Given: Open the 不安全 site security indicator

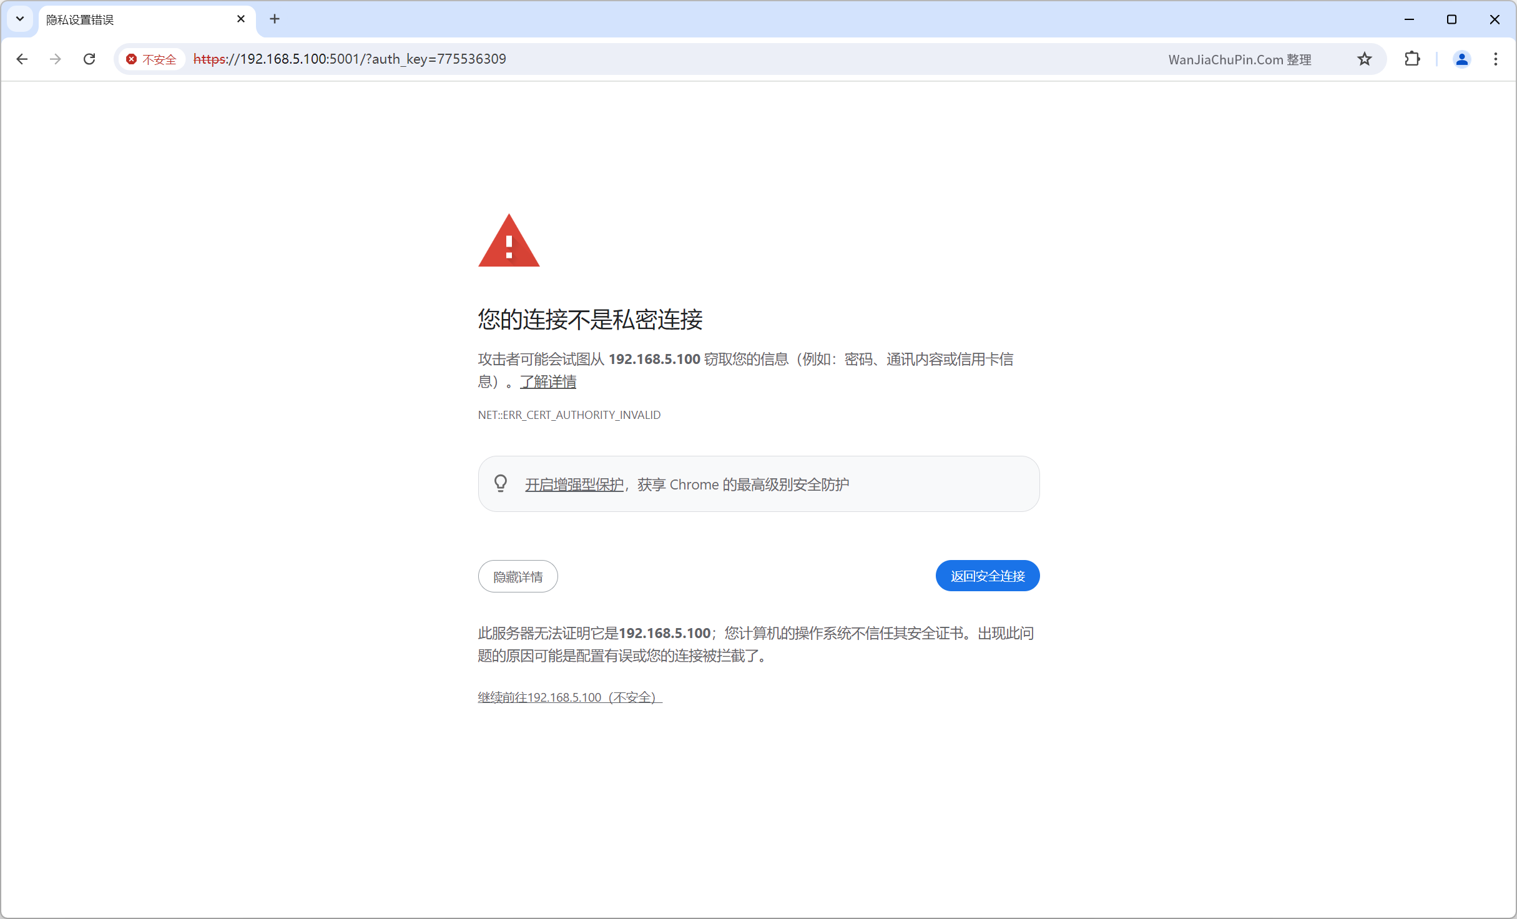Looking at the screenshot, I should [152, 59].
